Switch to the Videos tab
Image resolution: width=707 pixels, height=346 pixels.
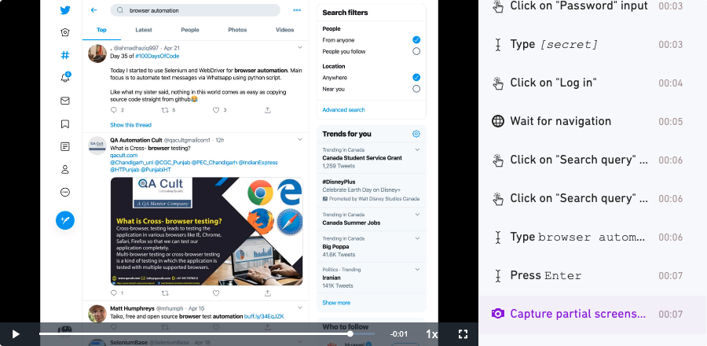[x=284, y=30]
